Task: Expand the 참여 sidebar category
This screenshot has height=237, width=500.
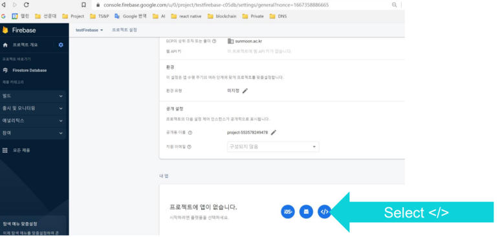Action: pos(33,133)
